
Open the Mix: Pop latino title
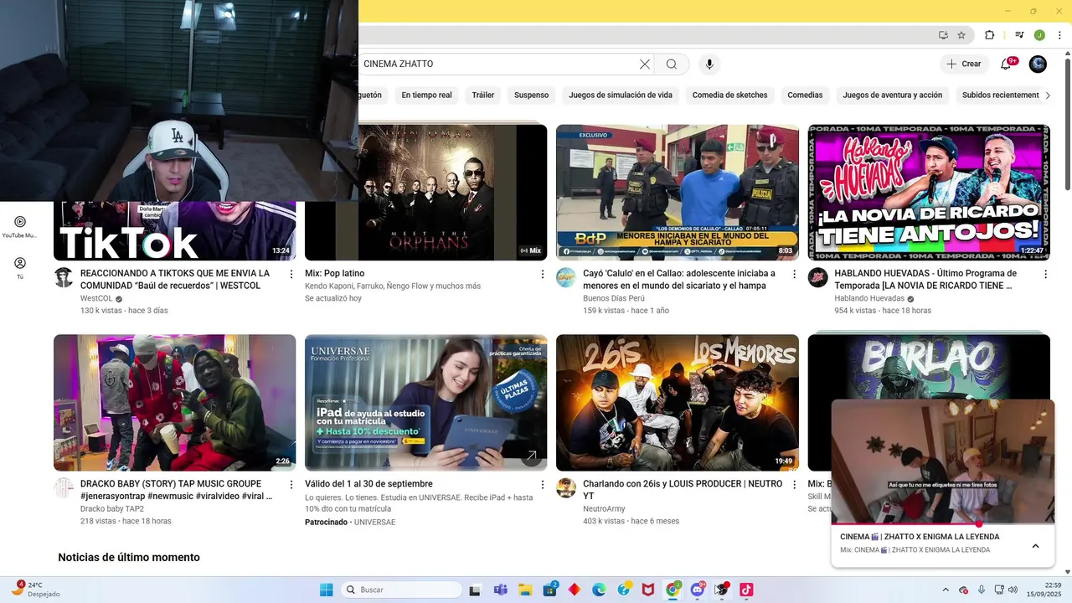(x=335, y=273)
